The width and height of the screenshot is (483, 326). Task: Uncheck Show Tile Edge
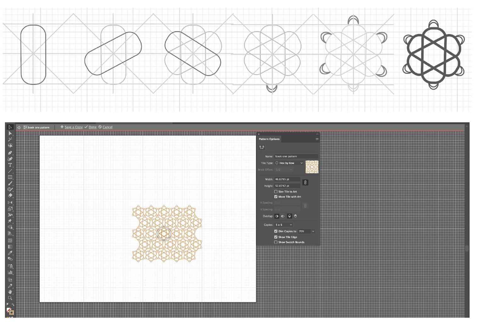click(x=276, y=237)
